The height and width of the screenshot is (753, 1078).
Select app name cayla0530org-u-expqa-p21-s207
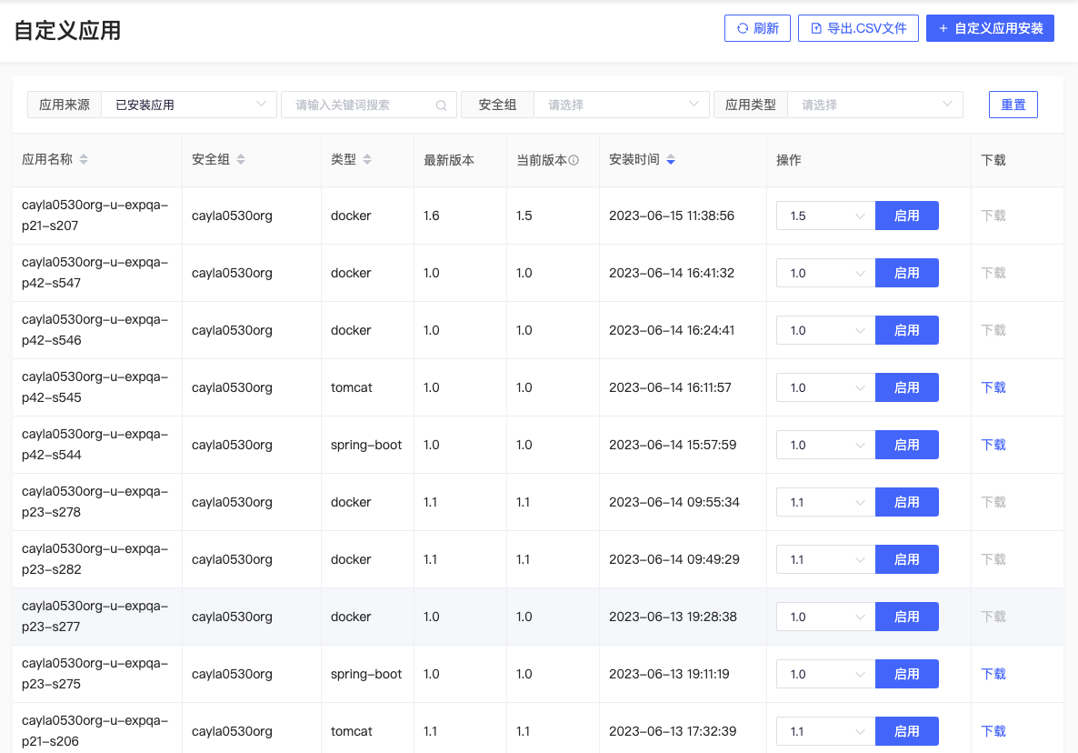tap(95, 216)
